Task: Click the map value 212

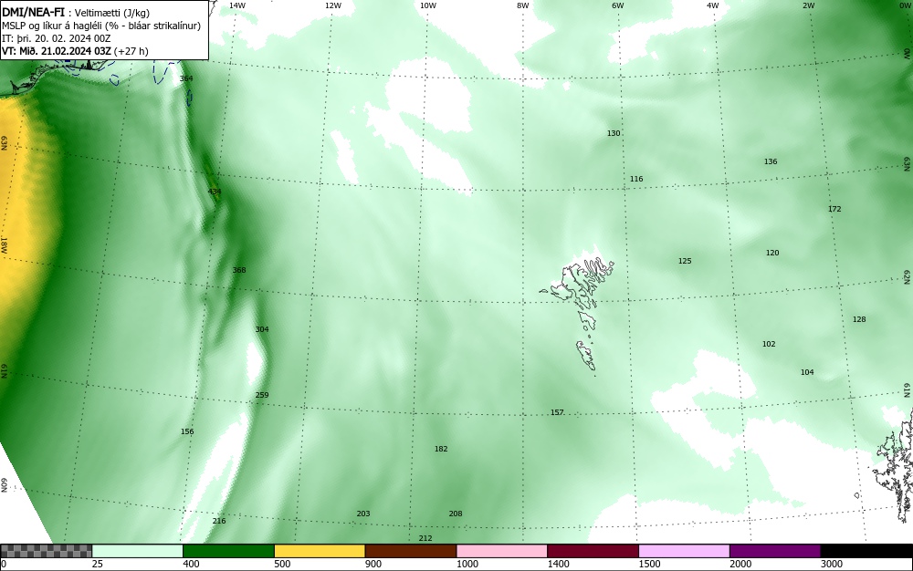Action: pyautogui.click(x=425, y=538)
